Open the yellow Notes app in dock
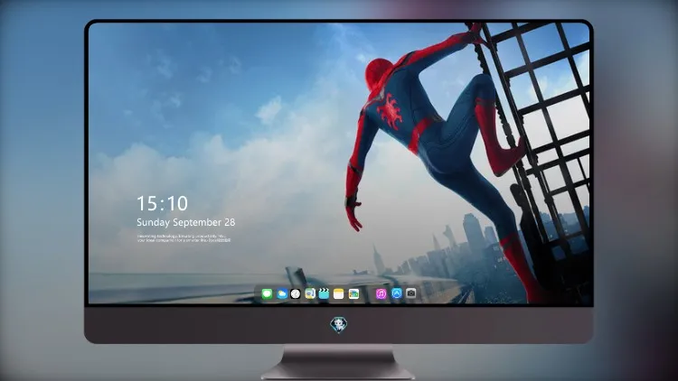Image resolution: width=678 pixels, height=381 pixels. pyautogui.click(x=339, y=294)
